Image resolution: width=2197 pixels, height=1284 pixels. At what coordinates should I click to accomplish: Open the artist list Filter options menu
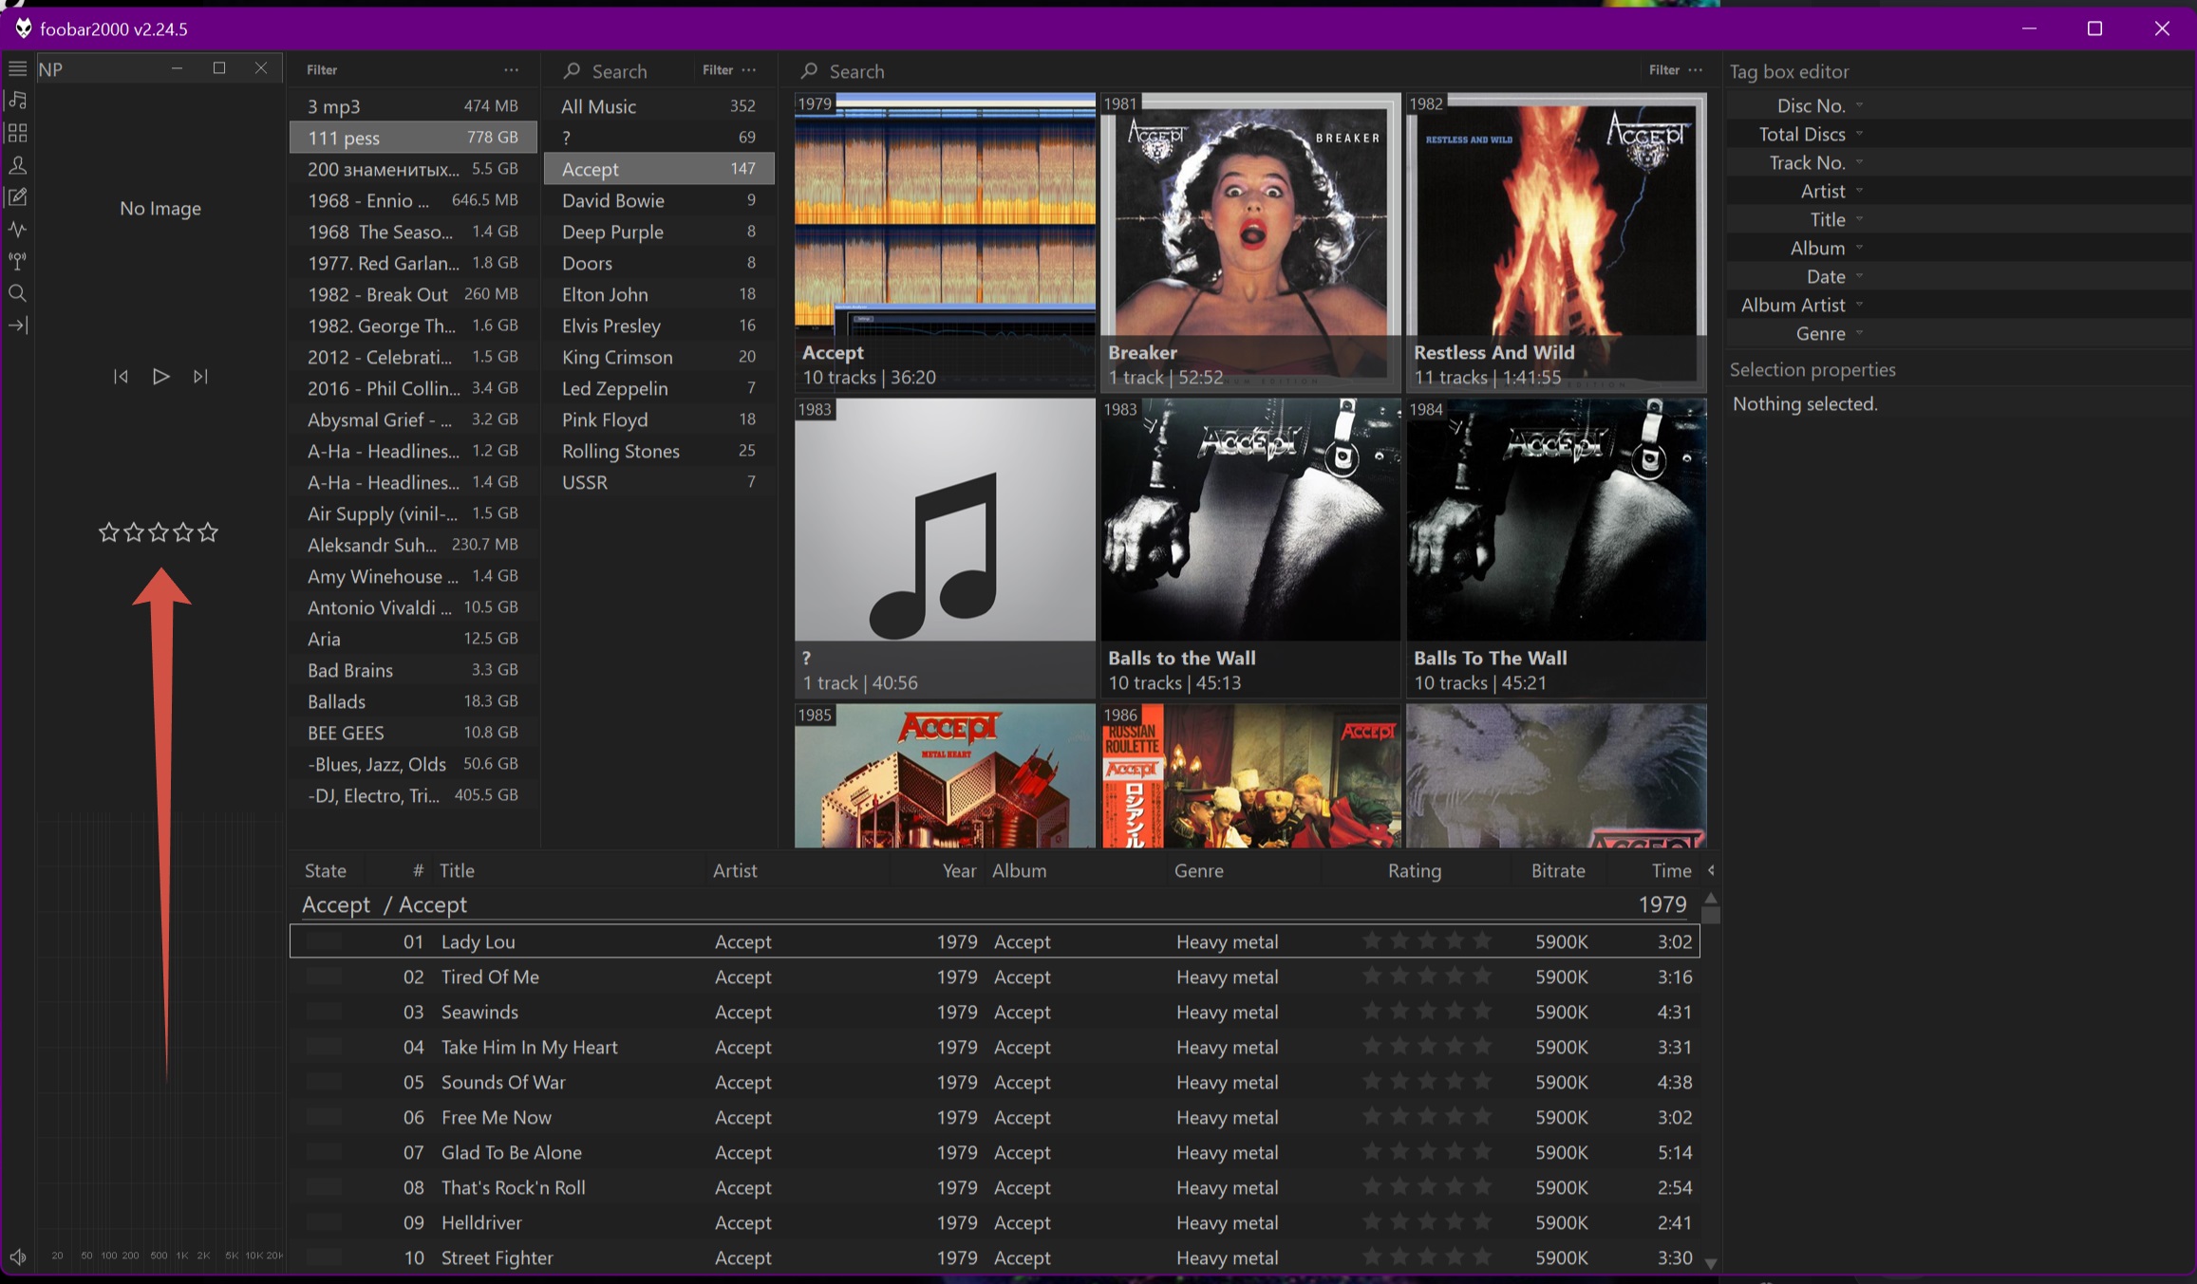tap(749, 70)
